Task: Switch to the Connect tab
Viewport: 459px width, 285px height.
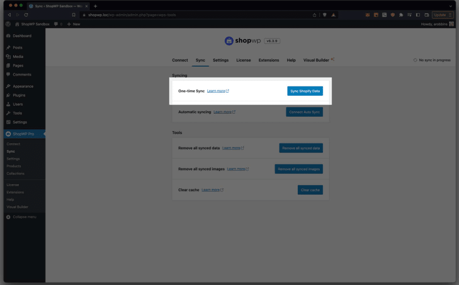Action: pyautogui.click(x=180, y=60)
